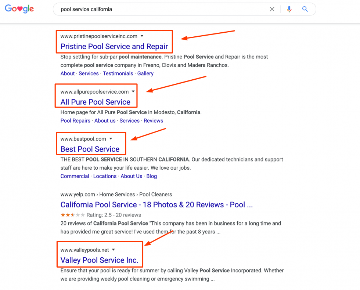Open the options arrow next to www.bestpool.com

pyautogui.click(x=110, y=139)
